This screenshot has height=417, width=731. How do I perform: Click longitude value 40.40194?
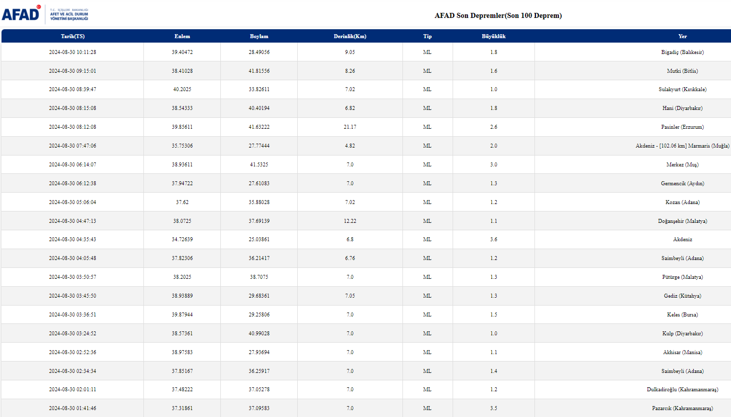[259, 108]
